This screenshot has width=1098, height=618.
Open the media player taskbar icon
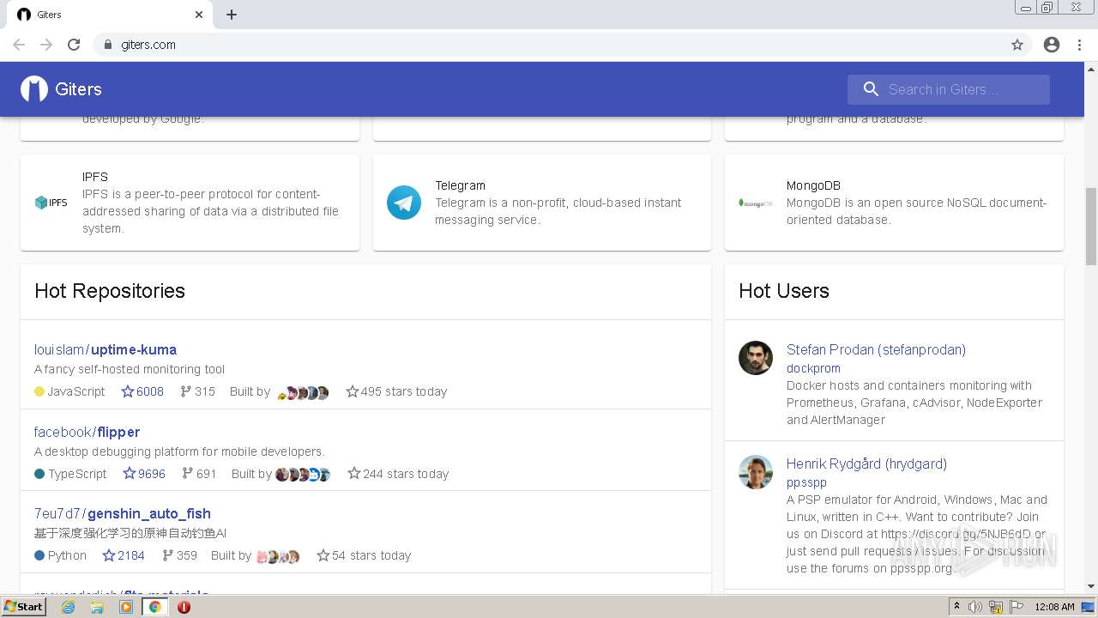126,607
